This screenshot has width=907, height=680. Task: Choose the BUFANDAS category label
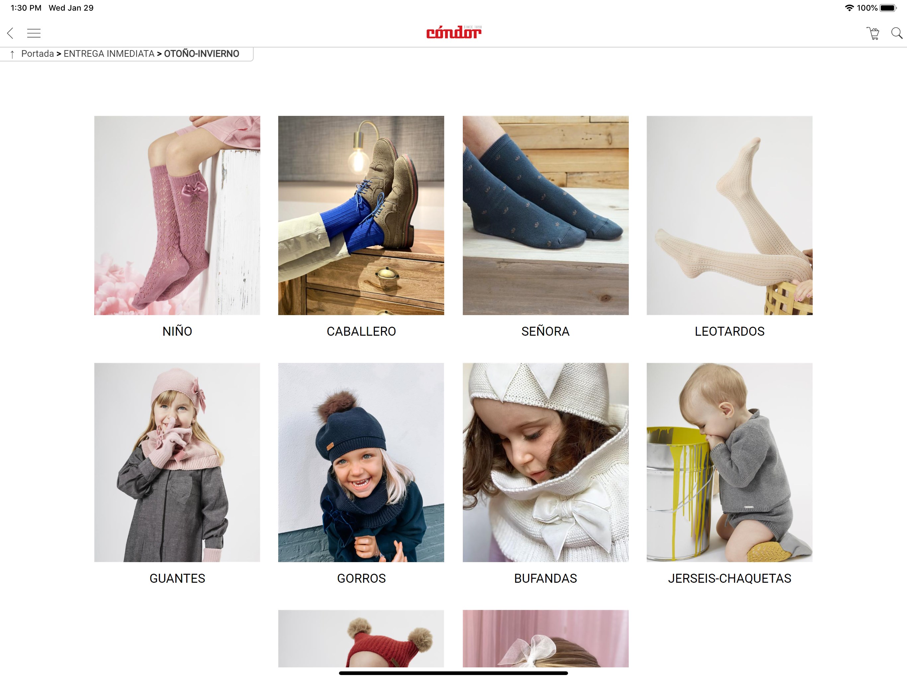pos(545,578)
